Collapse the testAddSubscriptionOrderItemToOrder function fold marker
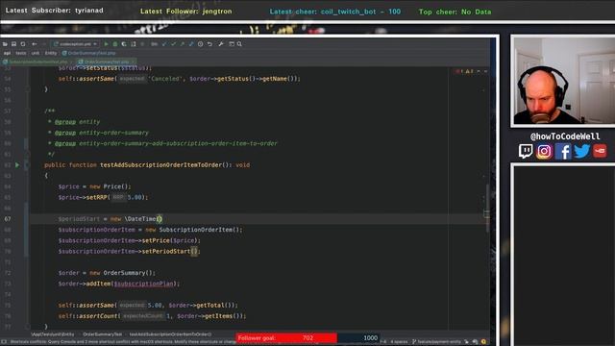The image size is (615, 346). click(x=28, y=165)
